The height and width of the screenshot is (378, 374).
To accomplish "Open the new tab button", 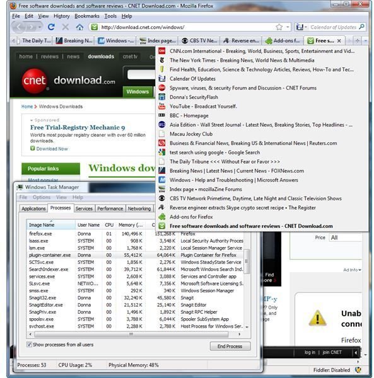I will (358, 41).
